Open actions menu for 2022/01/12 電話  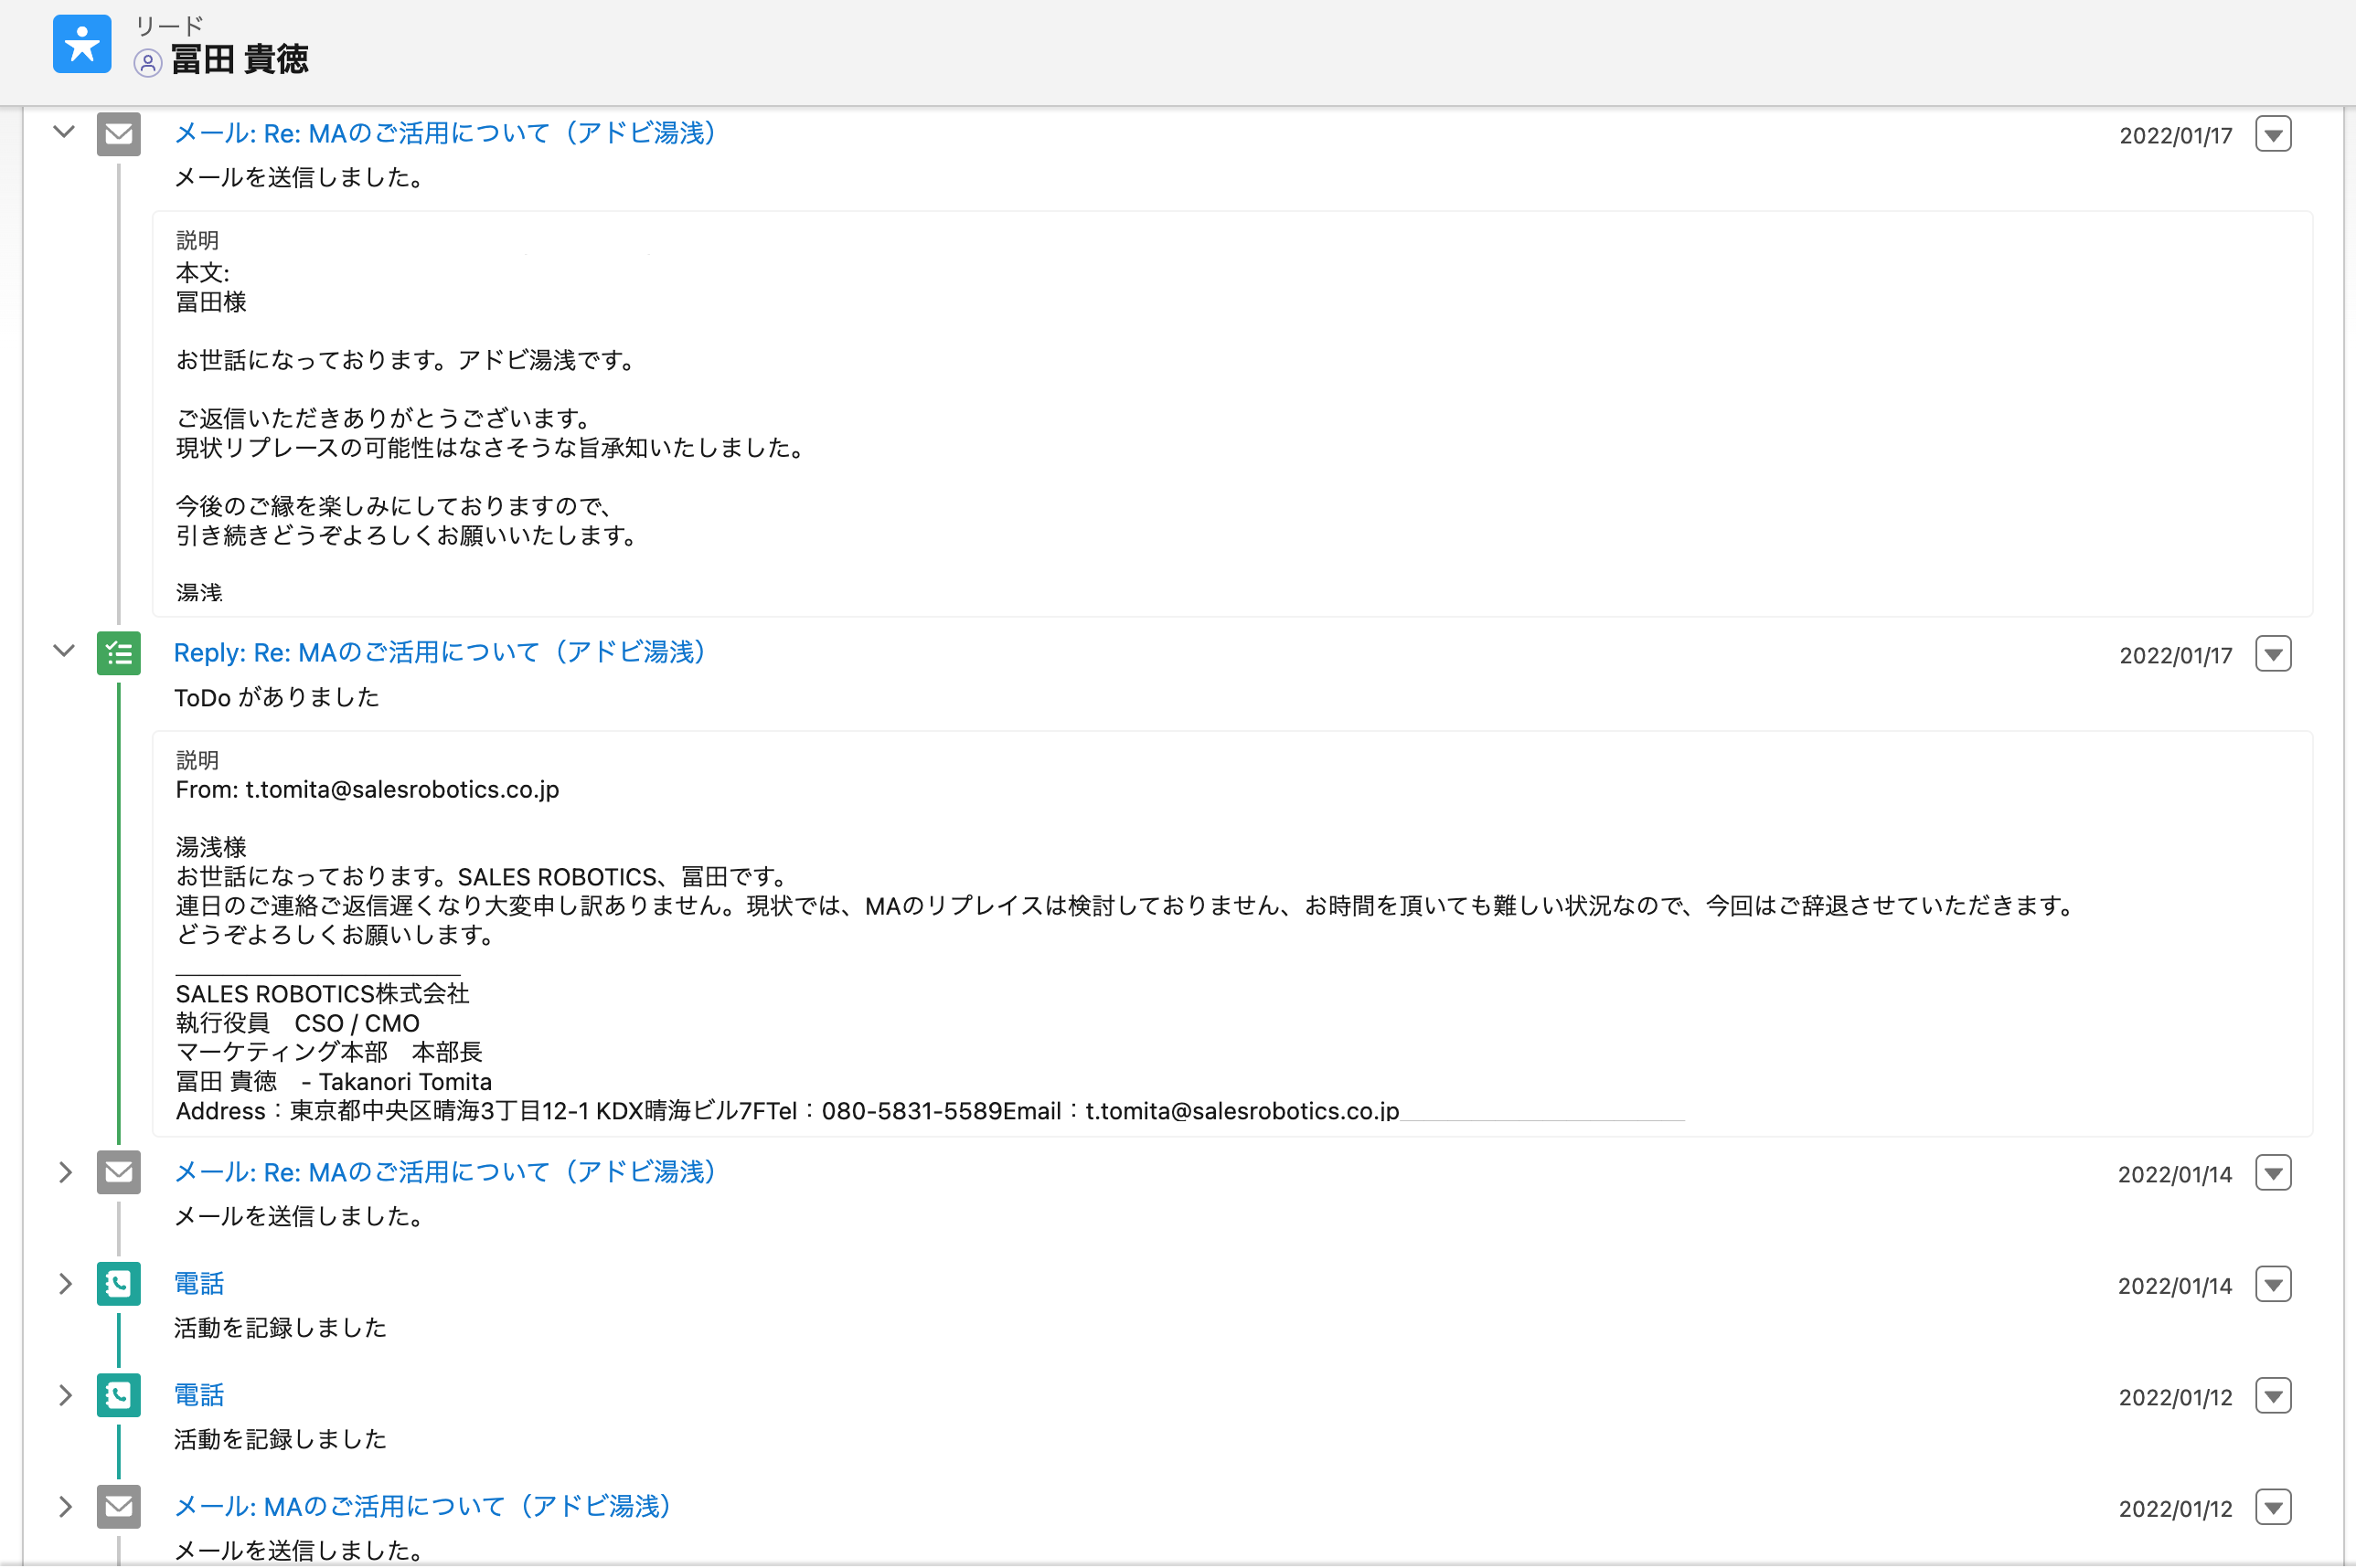(2273, 1396)
